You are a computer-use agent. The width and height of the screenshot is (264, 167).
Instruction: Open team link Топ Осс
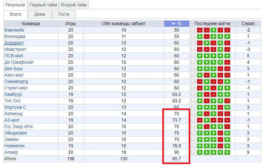pyautogui.click(x=13, y=101)
